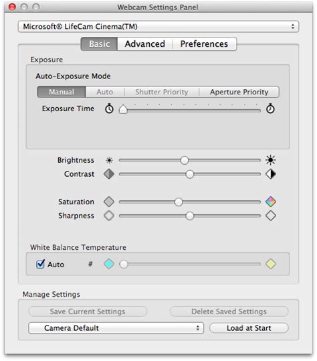The width and height of the screenshot is (317, 361).
Task: Switch to the Advanced tab
Action: click(x=145, y=44)
